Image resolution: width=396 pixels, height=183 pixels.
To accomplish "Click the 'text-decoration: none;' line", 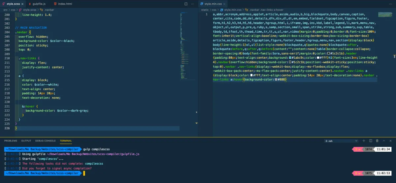I will (41, 98).
